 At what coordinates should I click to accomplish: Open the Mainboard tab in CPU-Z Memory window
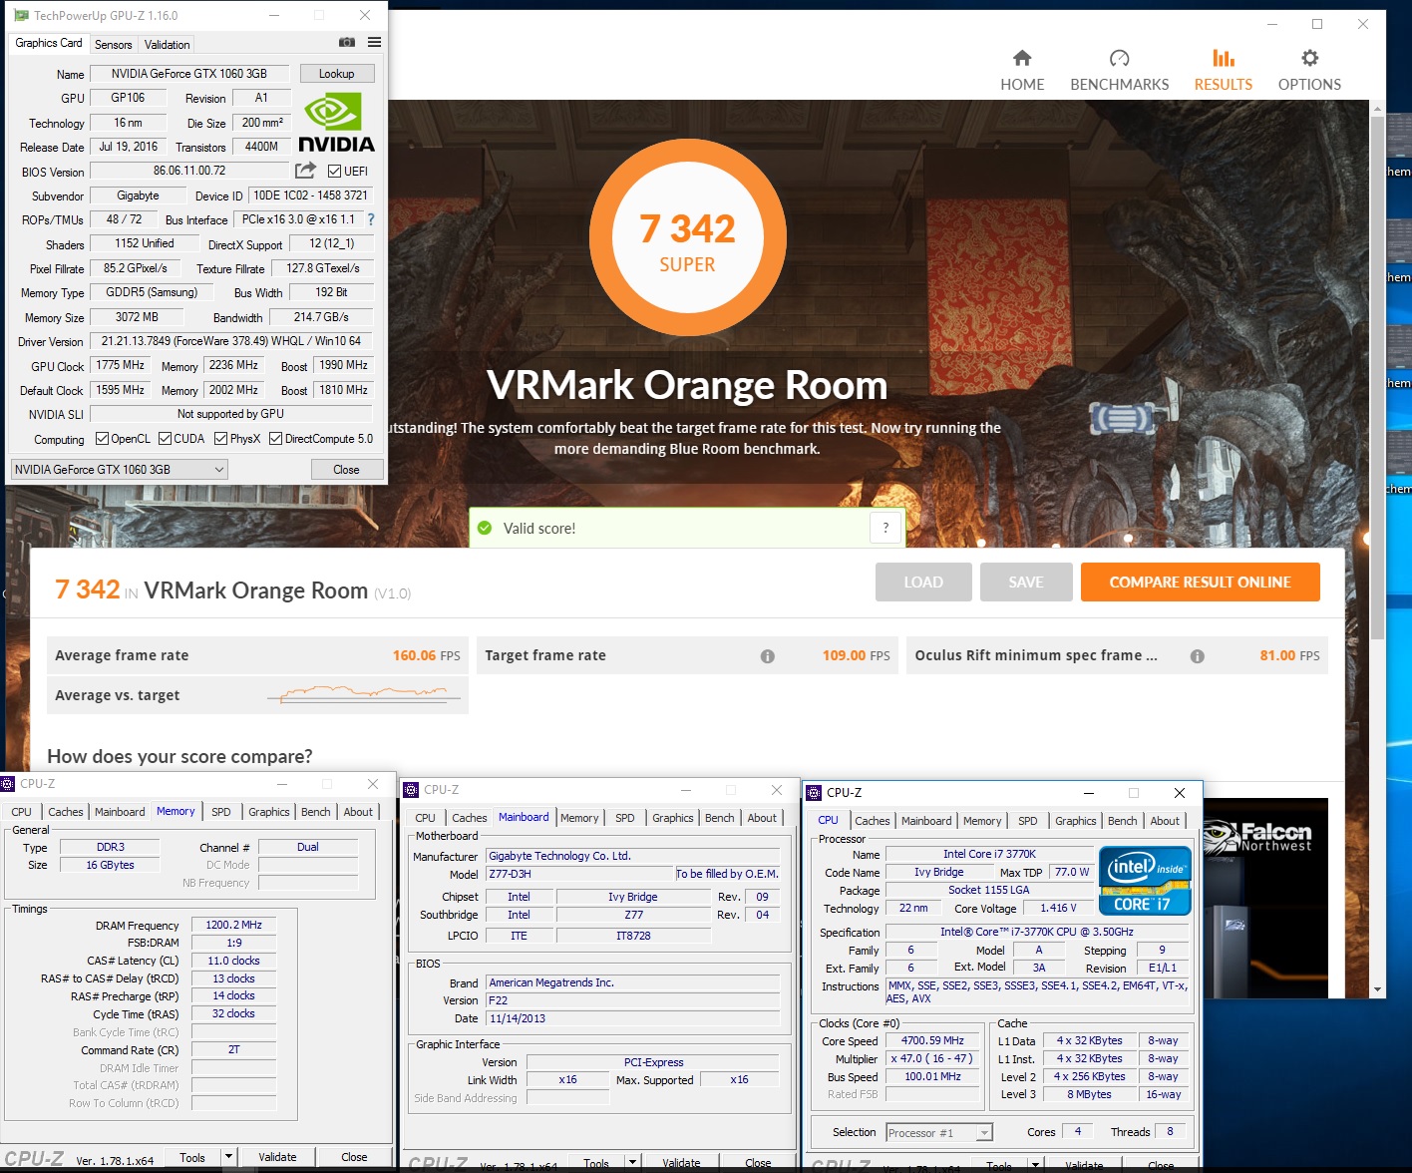coord(120,812)
